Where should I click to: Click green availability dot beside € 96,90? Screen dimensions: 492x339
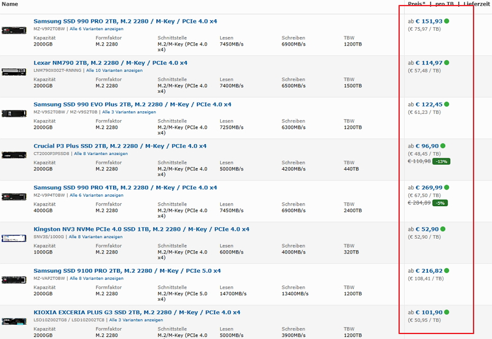[x=443, y=146]
